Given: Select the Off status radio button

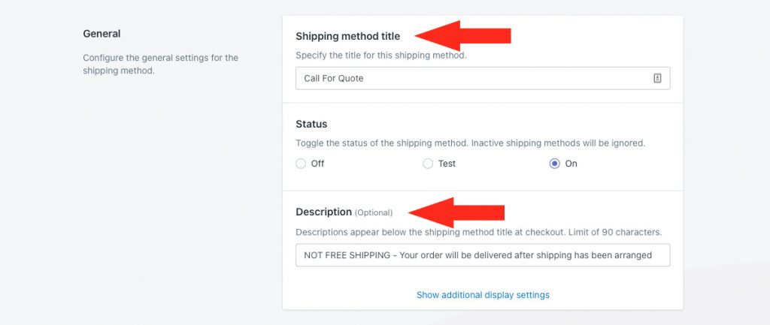Looking at the screenshot, I should pos(301,164).
